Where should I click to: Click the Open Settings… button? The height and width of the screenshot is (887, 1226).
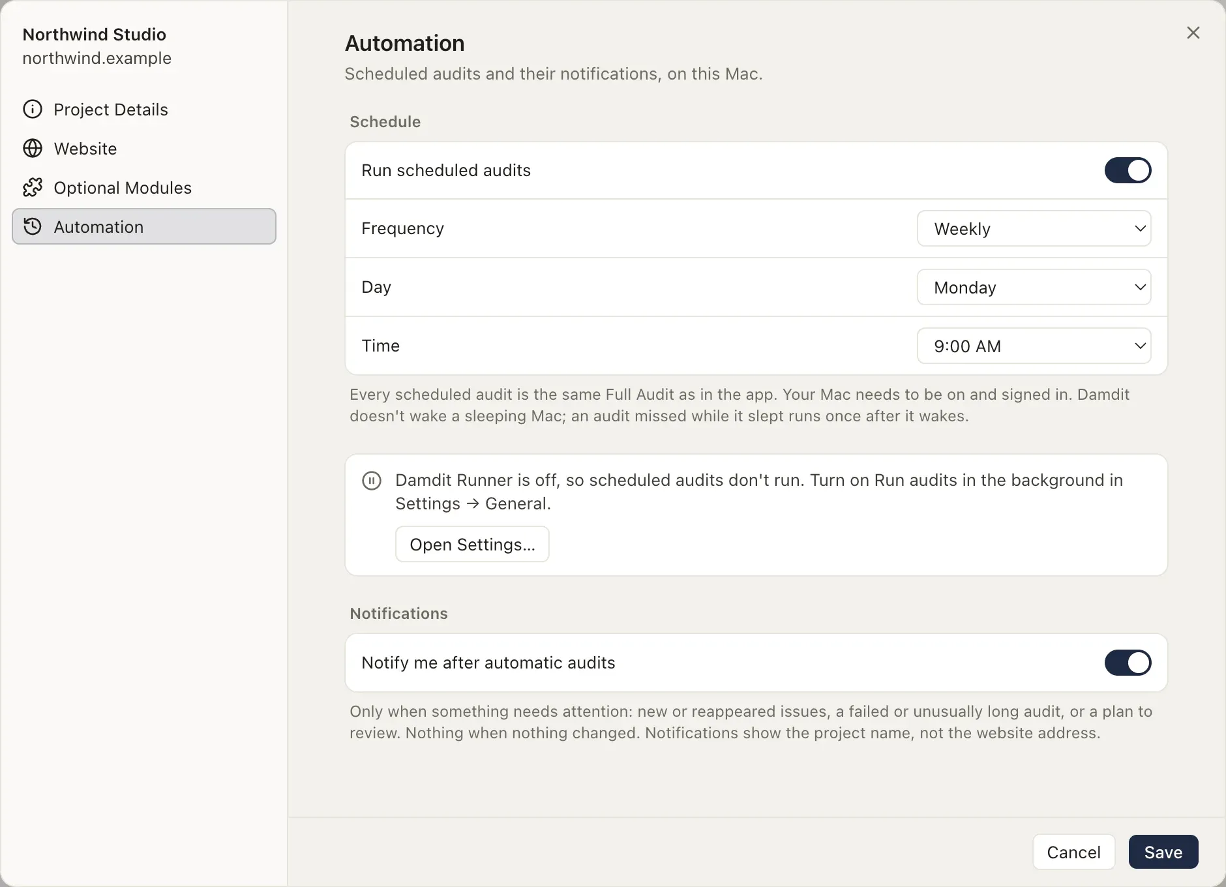coord(472,544)
